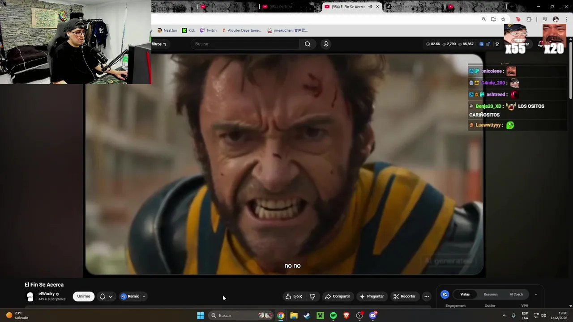
Task: Join channel with Unirme button
Action: click(x=84, y=296)
